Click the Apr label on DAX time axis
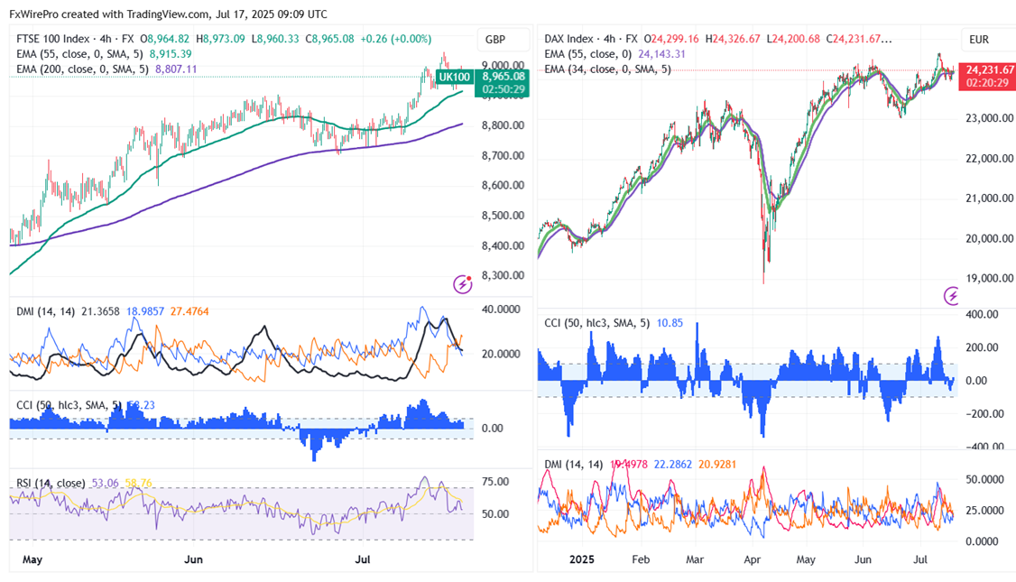 tap(753, 559)
